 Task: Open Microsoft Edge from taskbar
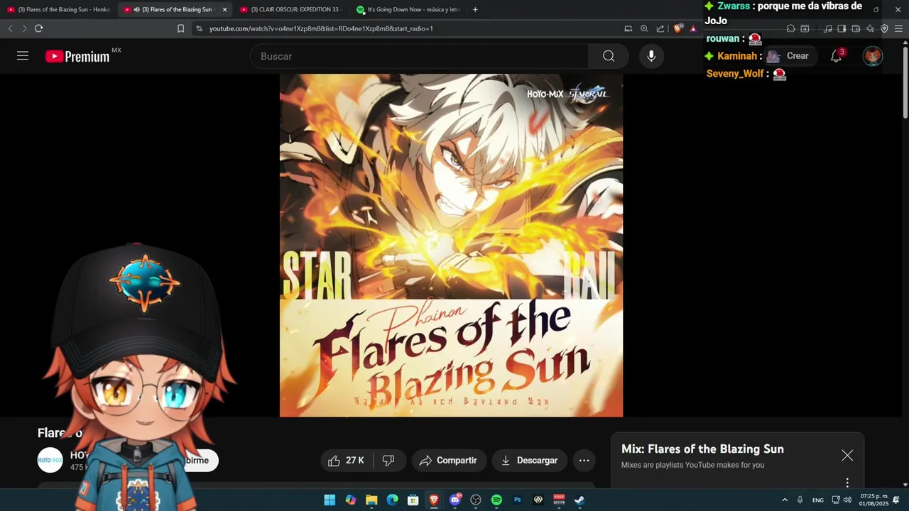point(392,500)
